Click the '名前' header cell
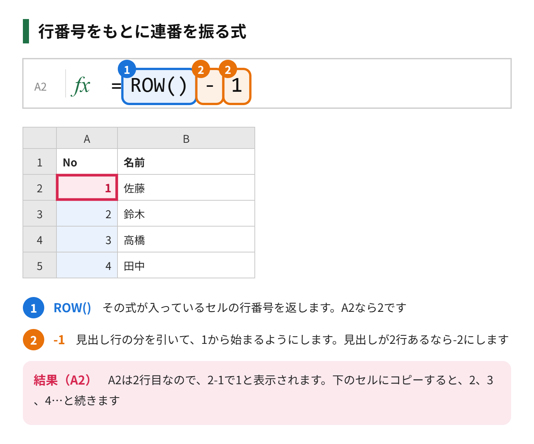This screenshot has height=444, width=534. coord(186,162)
